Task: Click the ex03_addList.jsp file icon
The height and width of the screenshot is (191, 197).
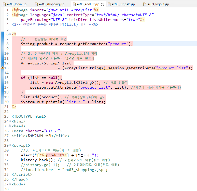Action: click(74, 4)
